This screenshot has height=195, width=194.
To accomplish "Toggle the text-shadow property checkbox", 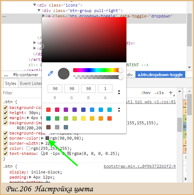I will pos(5,153).
